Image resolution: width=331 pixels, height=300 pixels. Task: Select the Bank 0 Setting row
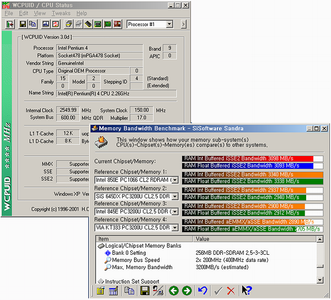[x=129, y=253]
